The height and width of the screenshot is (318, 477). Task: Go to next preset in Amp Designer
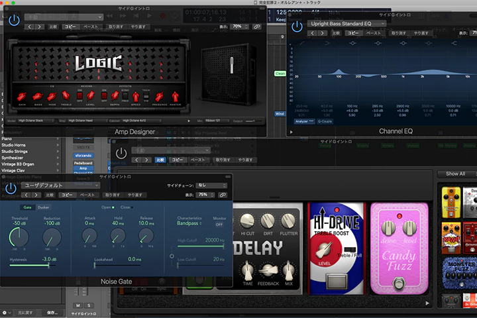coord(40,26)
